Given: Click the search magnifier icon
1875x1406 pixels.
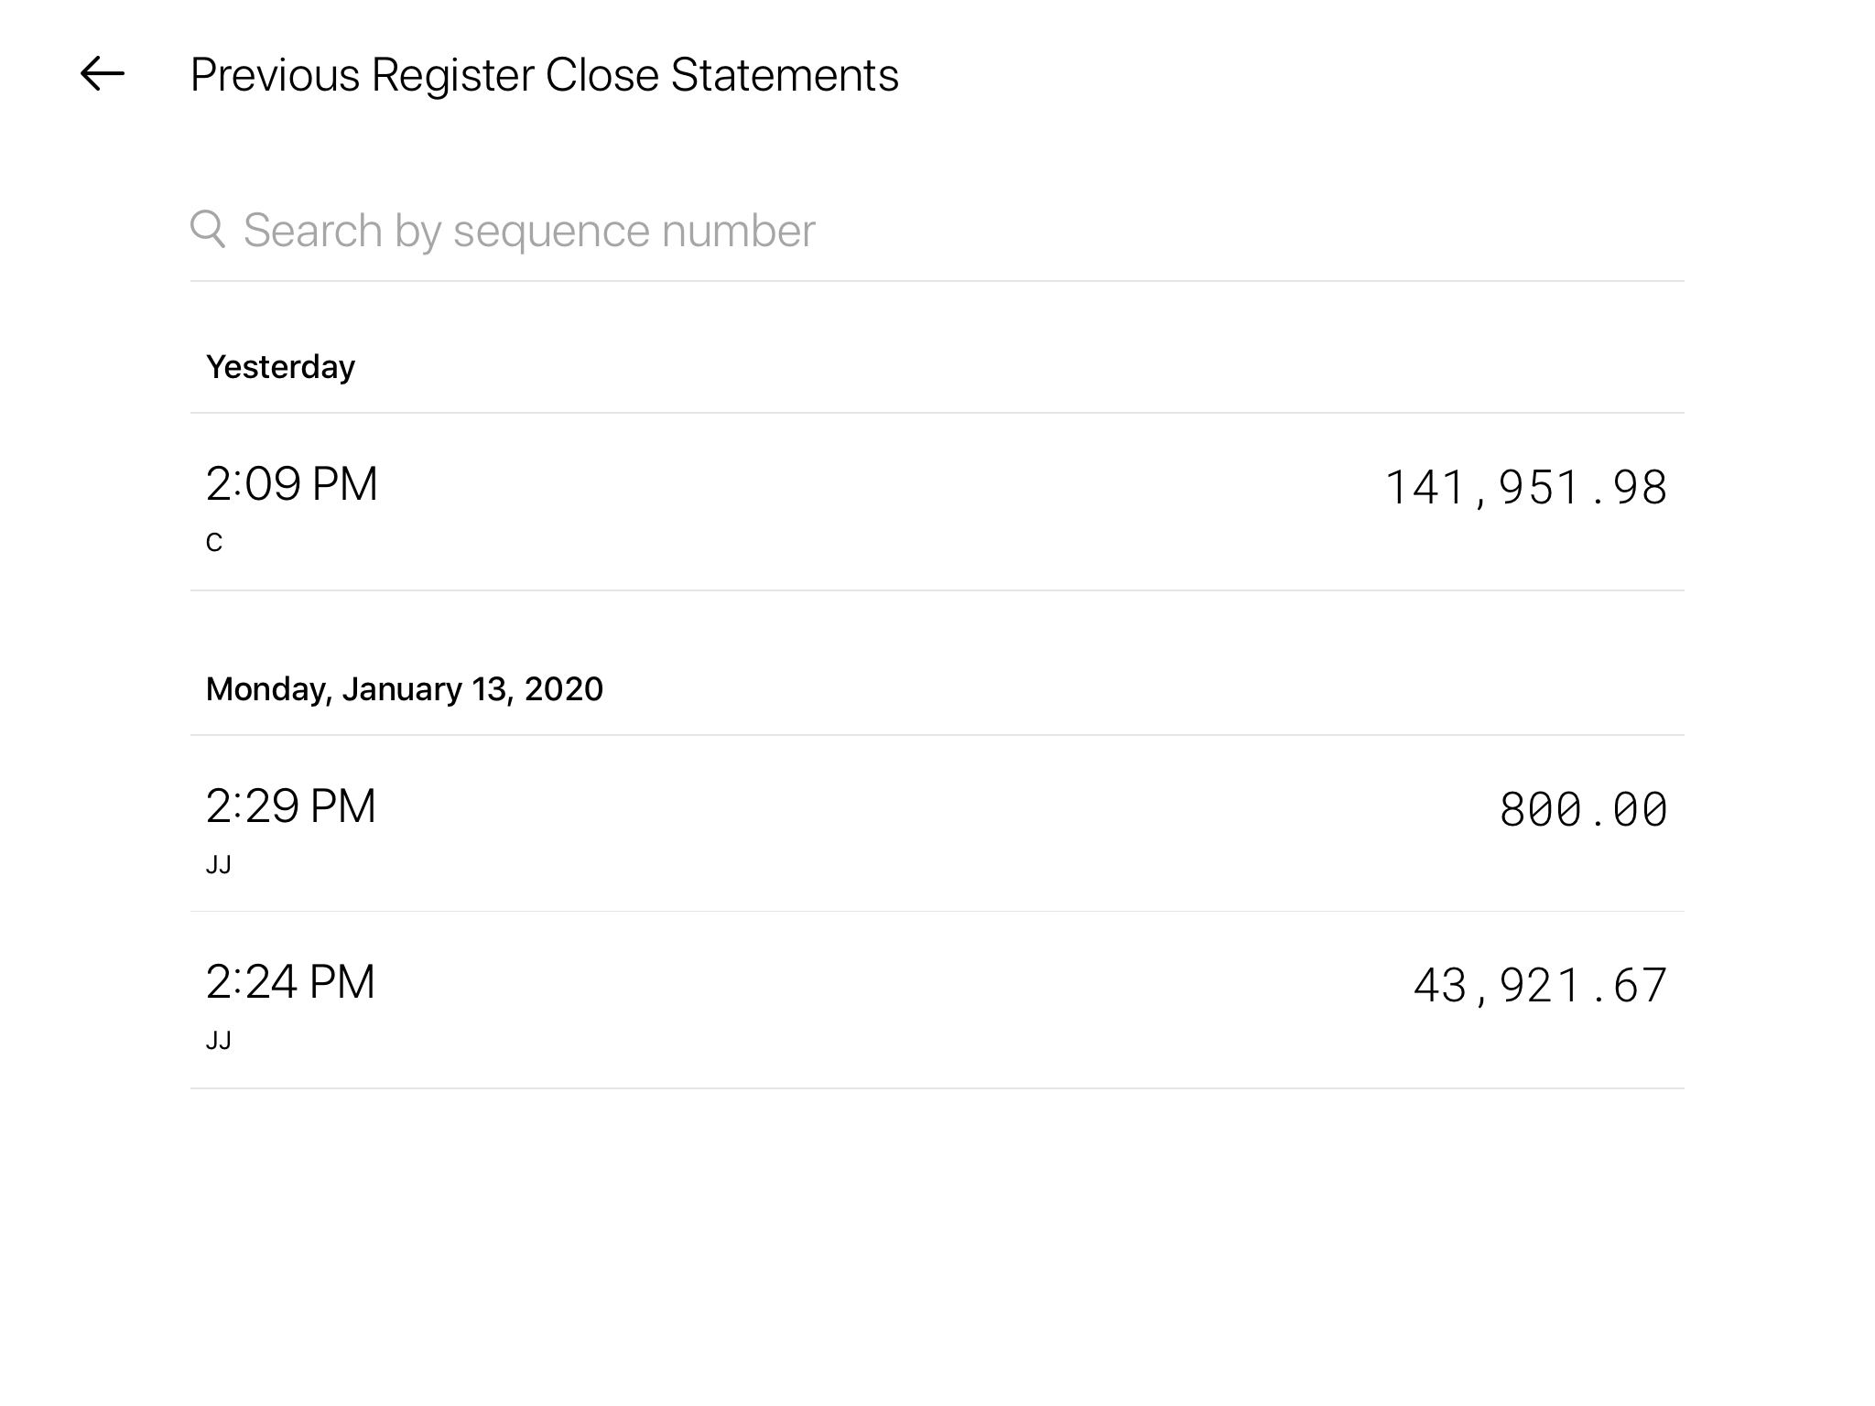Looking at the screenshot, I should (208, 229).
